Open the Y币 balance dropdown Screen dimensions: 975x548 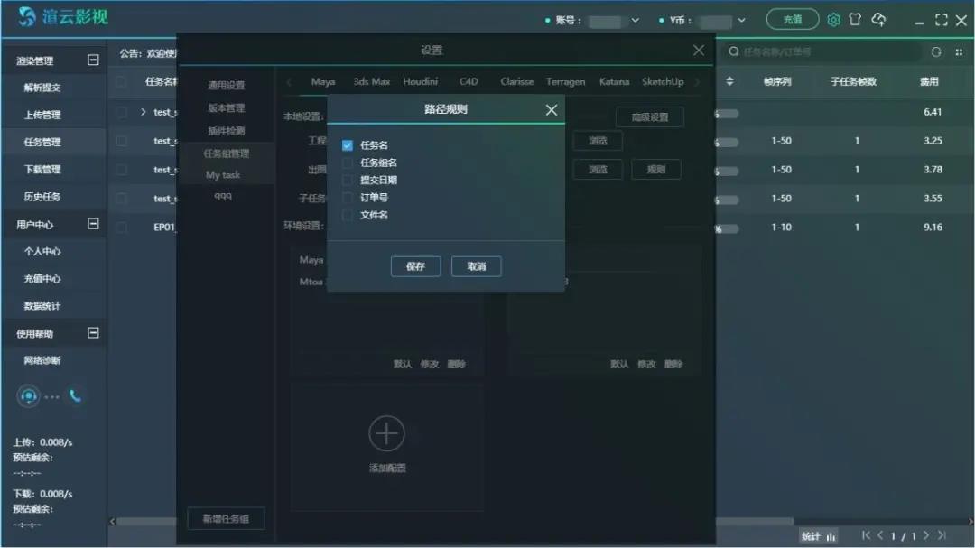coord(741,21)
